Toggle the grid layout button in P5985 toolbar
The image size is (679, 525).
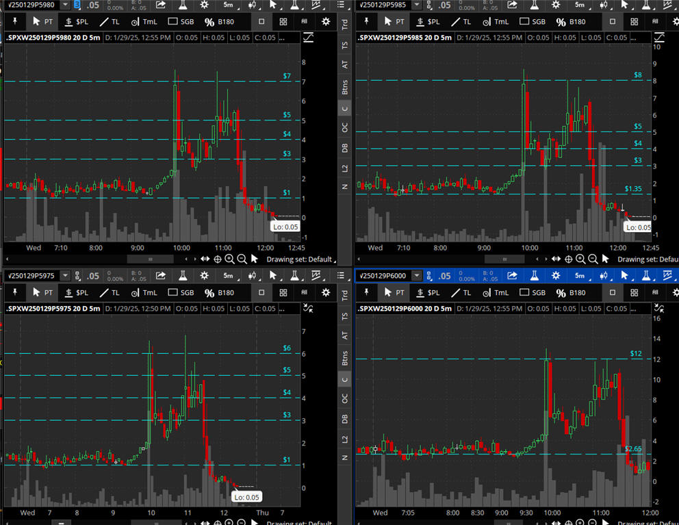pyautogui.click(x=635, y=21)
